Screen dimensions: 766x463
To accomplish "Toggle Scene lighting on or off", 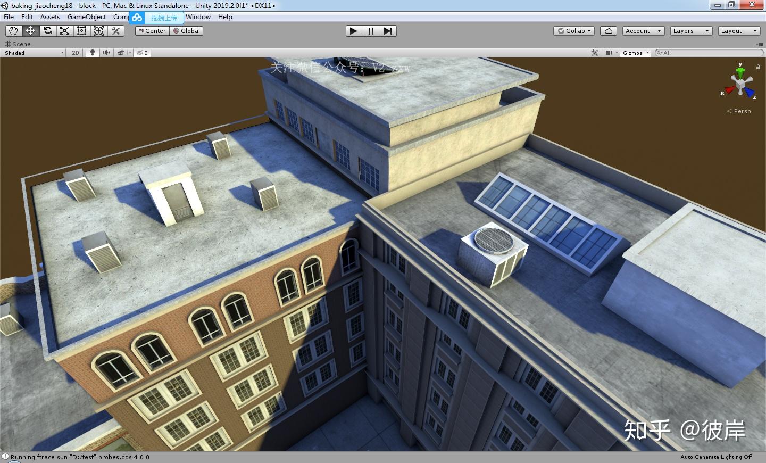I will pyautogui.click(x=93, y=53).
